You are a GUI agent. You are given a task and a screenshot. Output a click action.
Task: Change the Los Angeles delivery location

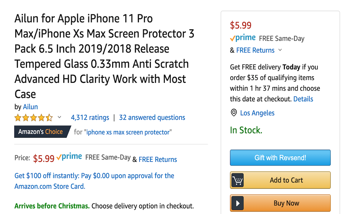257,113
